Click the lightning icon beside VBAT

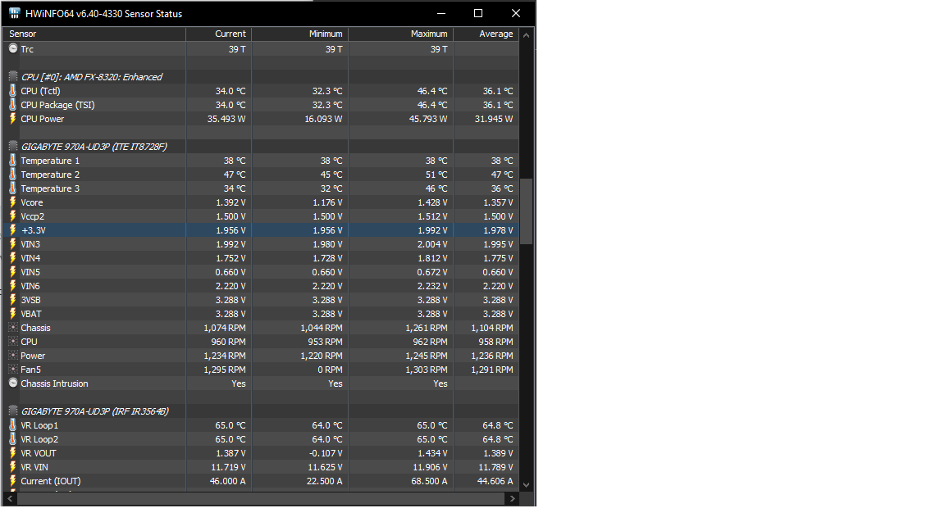13,314
